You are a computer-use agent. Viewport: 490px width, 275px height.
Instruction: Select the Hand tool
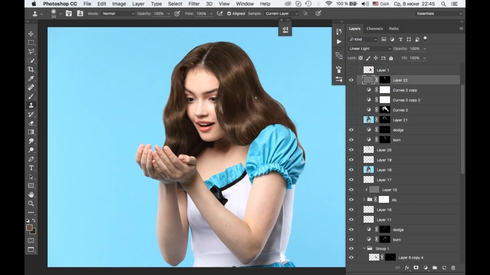[31, 195]
